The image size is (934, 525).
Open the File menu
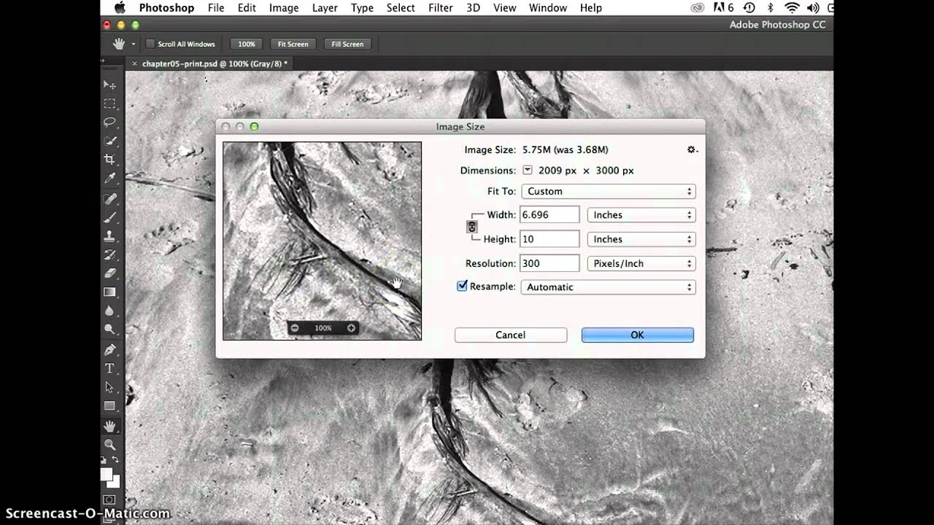pyautogui.click(x=216, y=8)
